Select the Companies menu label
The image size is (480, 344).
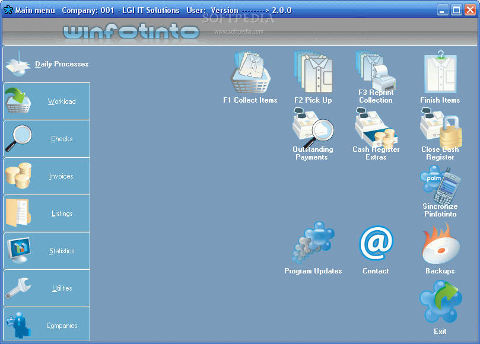coord(62,326)
